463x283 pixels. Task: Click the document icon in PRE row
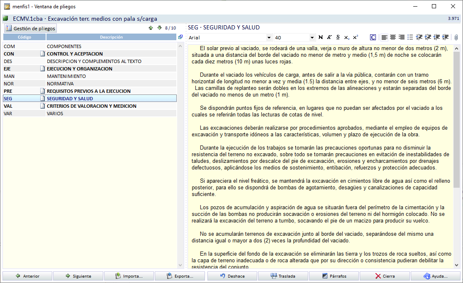[x=42, y=91]
